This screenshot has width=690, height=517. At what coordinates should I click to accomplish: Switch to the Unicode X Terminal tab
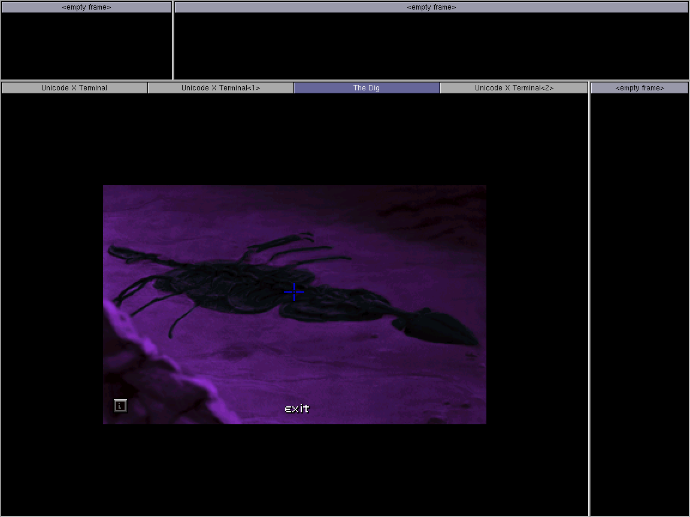point(74,88)
